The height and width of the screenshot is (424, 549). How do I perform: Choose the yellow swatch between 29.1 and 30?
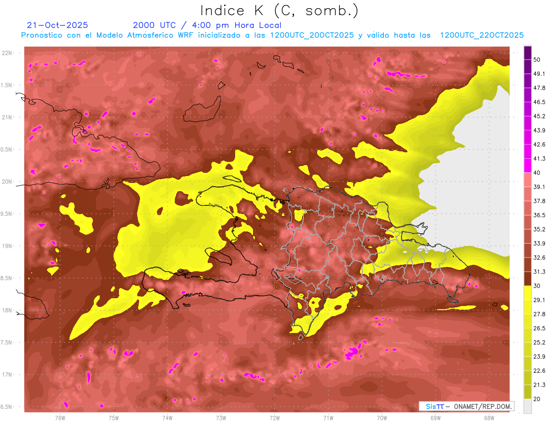(527, 293)
